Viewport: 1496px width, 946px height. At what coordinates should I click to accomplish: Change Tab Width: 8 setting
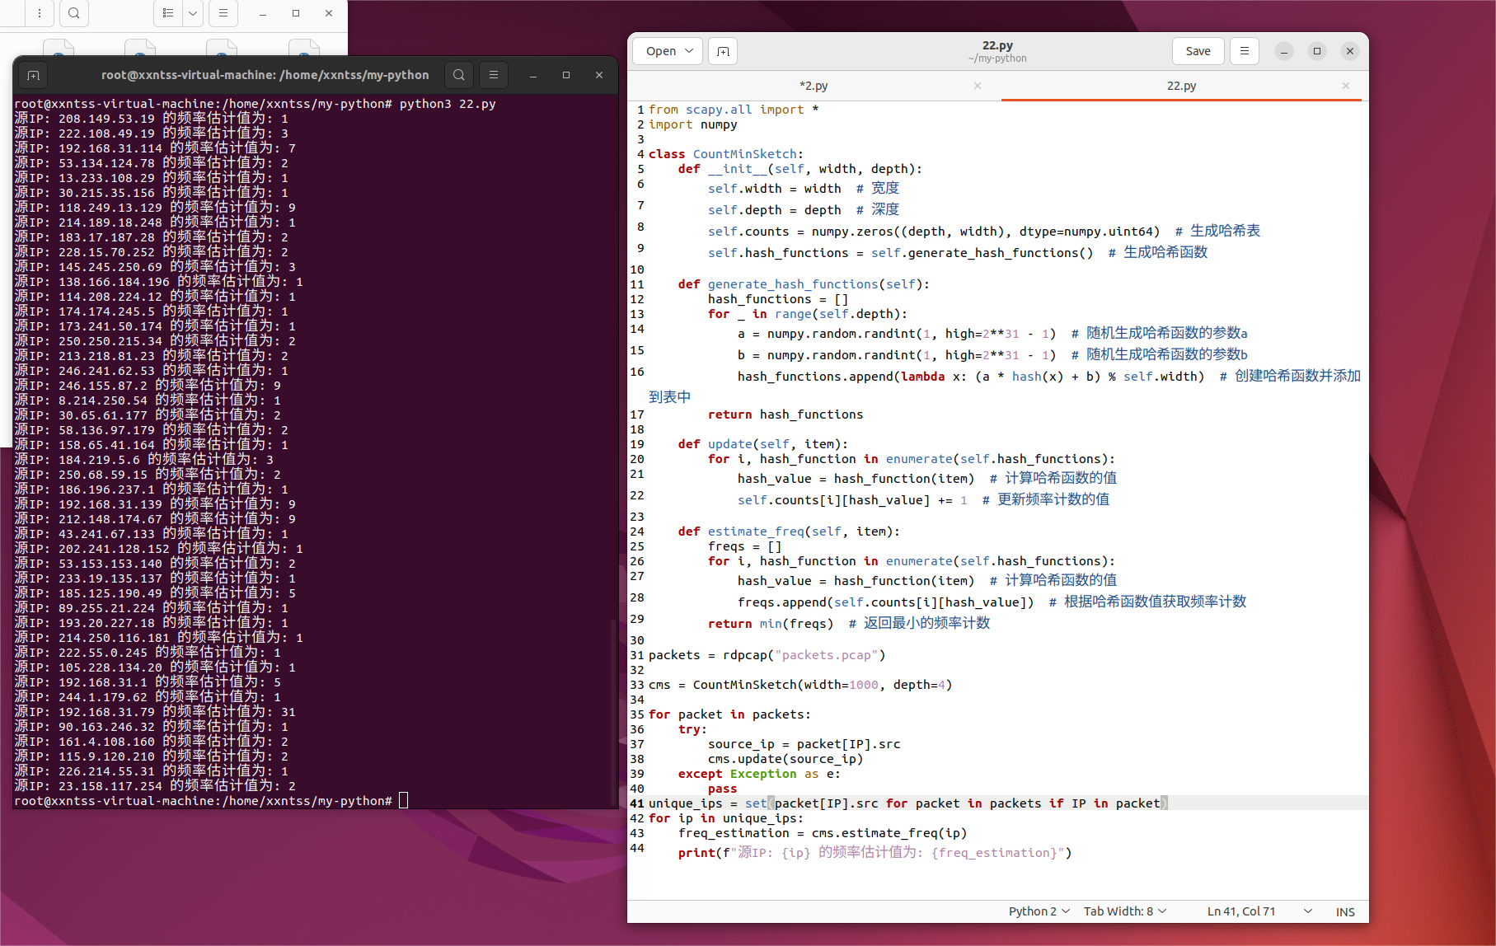click(x=1125, y=911)
